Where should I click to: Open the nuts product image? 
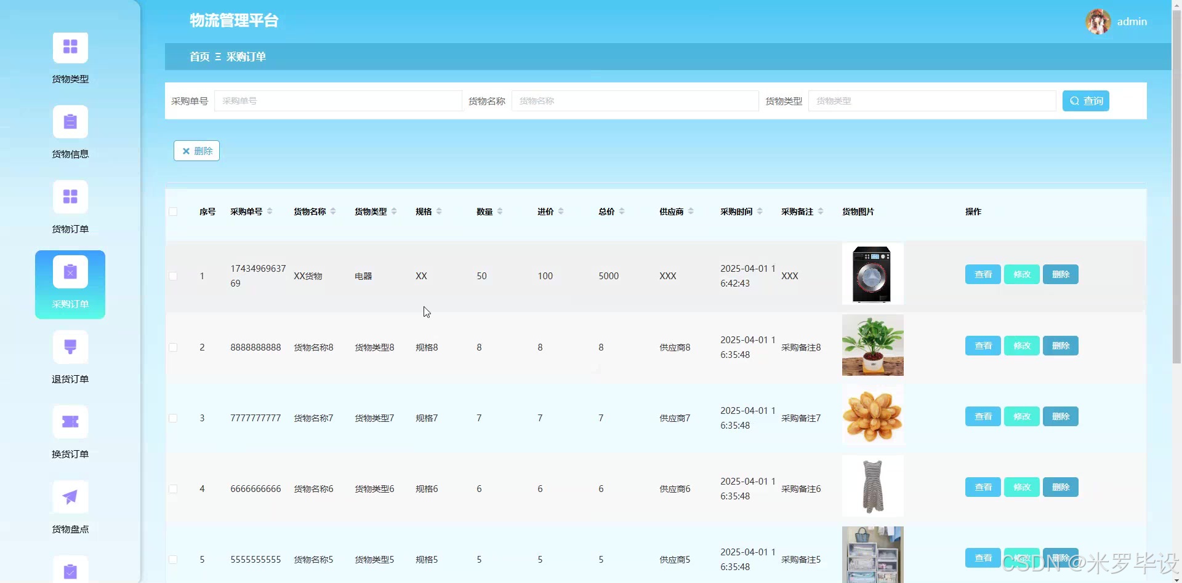tap(873, 415)
